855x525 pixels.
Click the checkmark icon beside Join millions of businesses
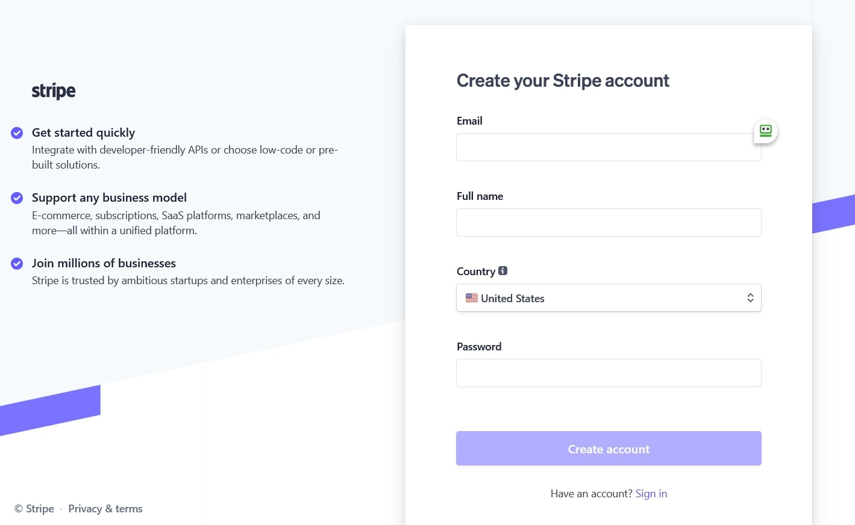tap(17, 264)
